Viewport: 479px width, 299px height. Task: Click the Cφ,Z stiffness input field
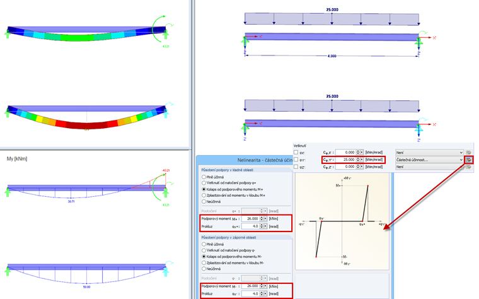coord(345,167)
